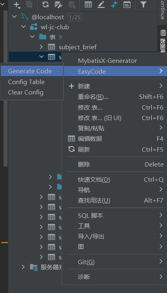Screen dimensions: 167x293
Task: Open the QL query console icon
Action: (127, 4)
